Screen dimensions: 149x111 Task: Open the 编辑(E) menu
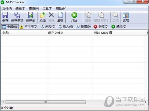tap(20, 9)
